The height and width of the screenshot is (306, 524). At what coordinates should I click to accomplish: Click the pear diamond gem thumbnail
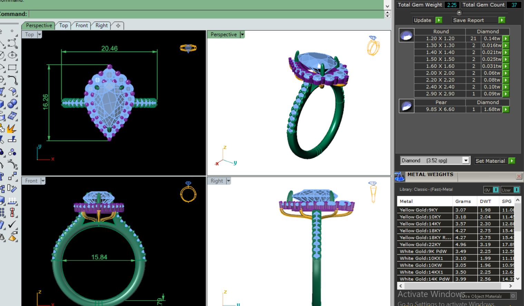coord(406,106)
